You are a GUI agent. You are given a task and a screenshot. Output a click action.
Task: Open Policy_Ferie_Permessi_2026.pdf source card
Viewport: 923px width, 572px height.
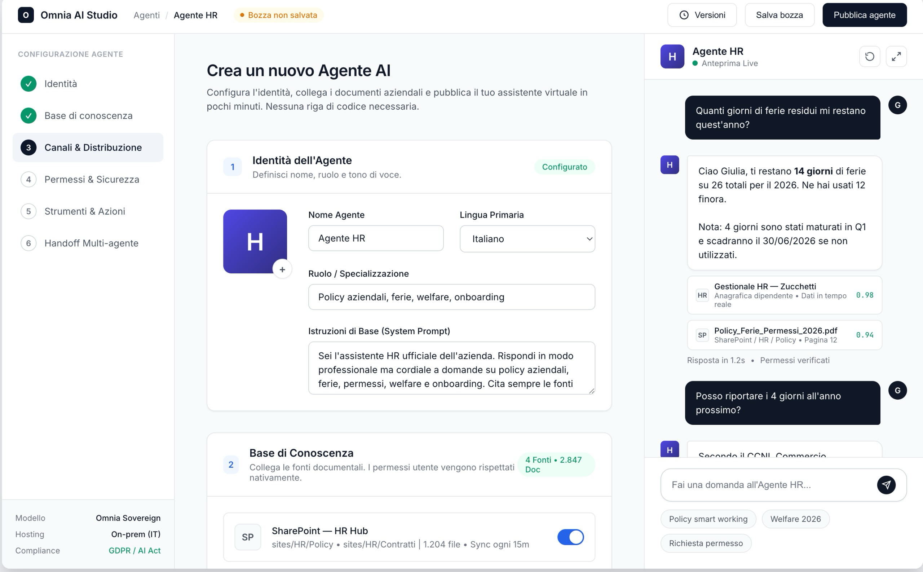pyautogui.click(x=784, y=335)
